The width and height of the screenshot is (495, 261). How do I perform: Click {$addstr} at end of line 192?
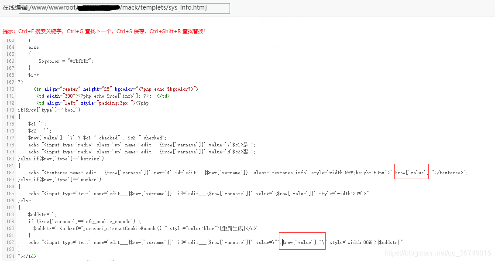click(389, 242)
